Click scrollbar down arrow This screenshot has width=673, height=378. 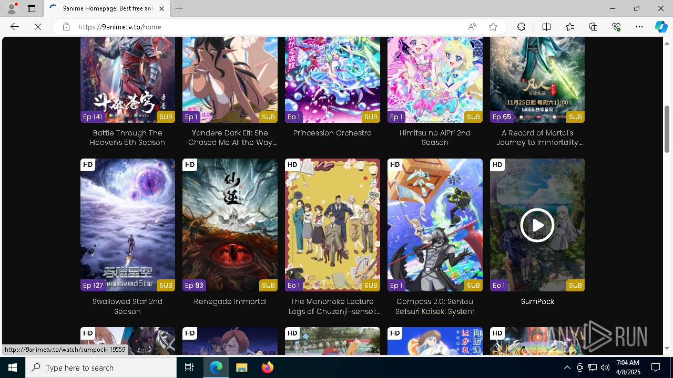[667, 349]
